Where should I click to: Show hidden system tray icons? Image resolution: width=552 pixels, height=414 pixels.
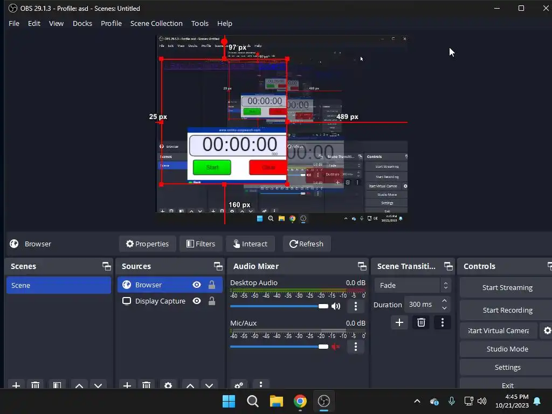pyautogui.click(x=417, y=401)
